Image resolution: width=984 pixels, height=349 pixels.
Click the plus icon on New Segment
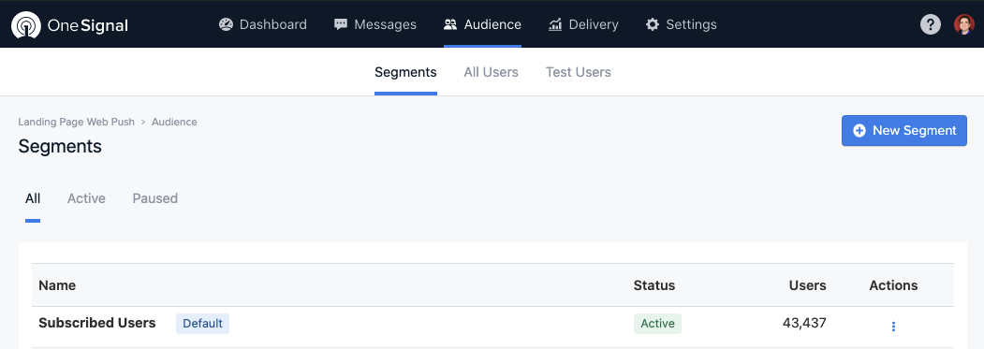coord(859,131)
